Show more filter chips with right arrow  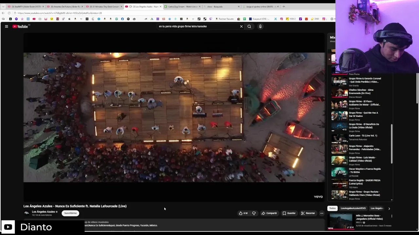pyautogui.click(x=389, y=208)
